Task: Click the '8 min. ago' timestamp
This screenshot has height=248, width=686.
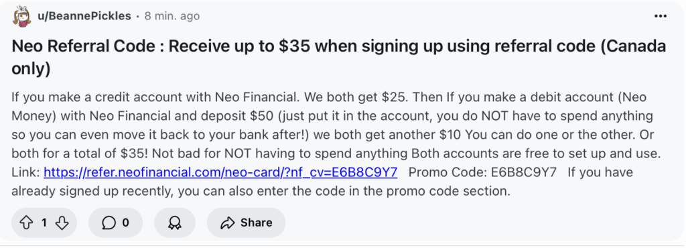Action: pos(172,16)
